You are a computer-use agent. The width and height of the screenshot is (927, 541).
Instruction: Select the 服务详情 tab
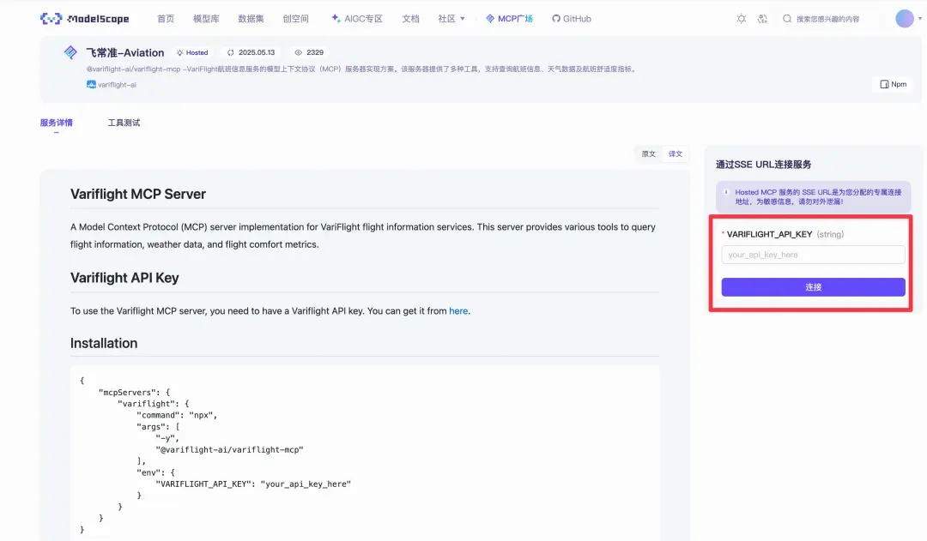(x=58, y=122)
